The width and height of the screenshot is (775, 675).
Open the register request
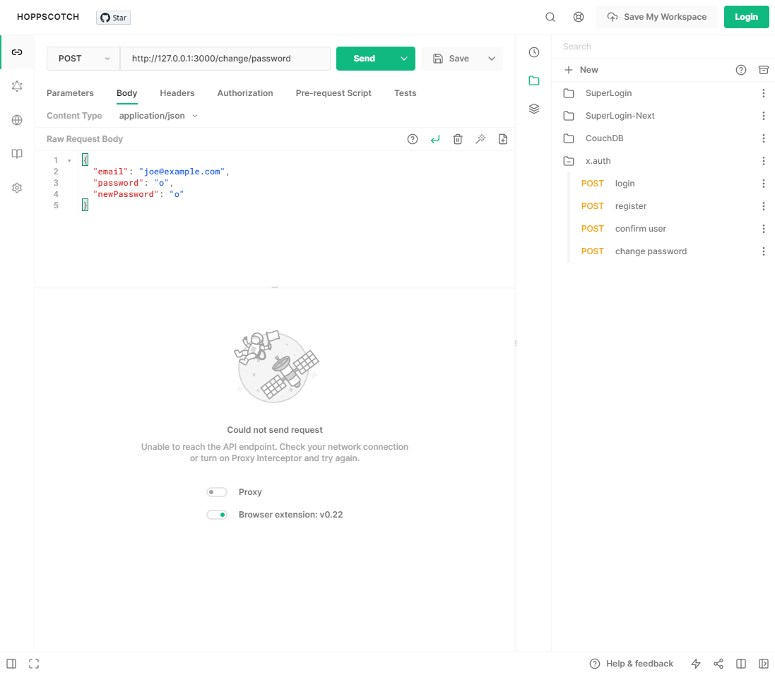point(631,206)
